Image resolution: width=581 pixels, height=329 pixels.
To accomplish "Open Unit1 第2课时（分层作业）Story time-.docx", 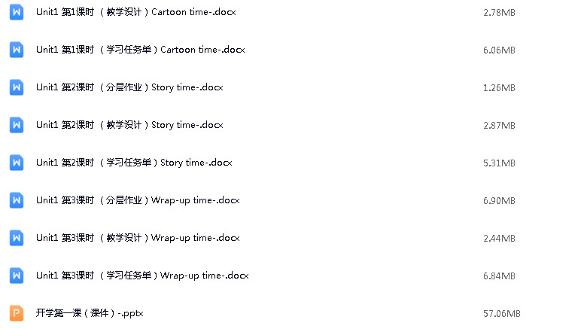I will [129, 87].
